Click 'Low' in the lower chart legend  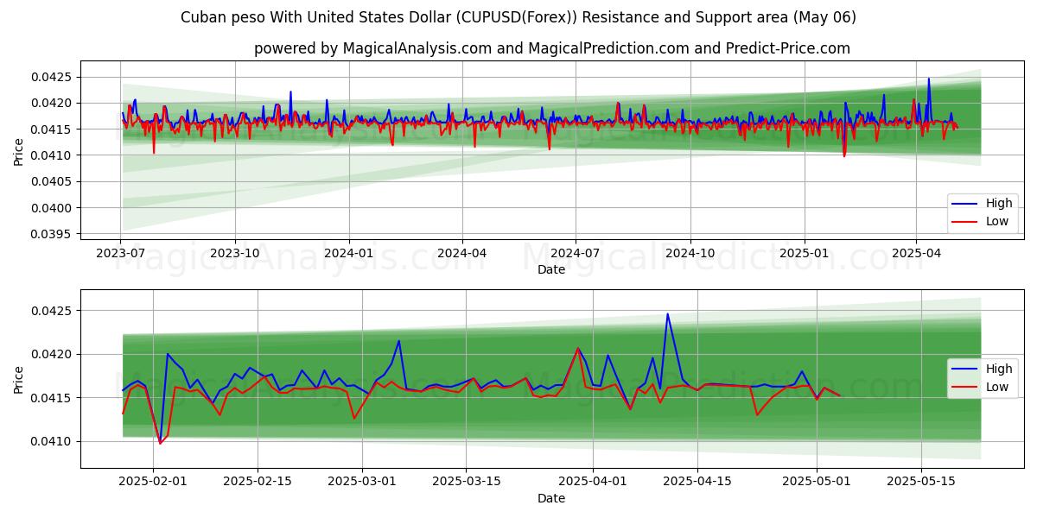click(996, 387)
